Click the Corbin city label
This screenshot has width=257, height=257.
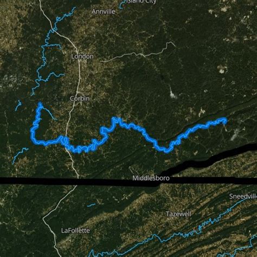point(80,99)
